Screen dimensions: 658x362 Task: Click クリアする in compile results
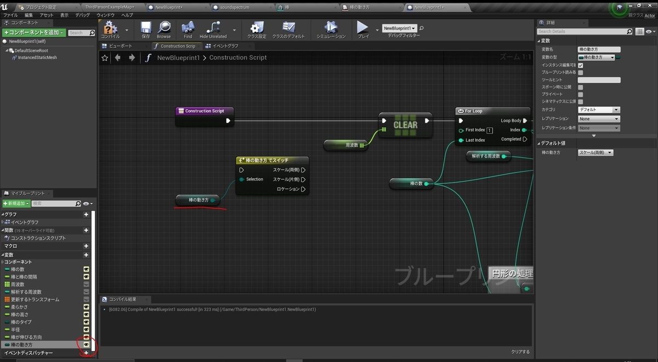[520, 352]
